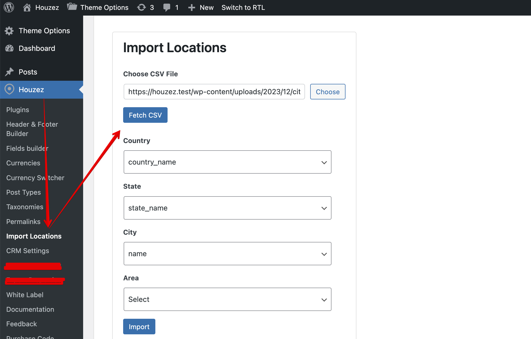The height and width of the screenshot is (339, 531).
Task: Click the Posts pushpin icon
Action: (x=9, y=72)
